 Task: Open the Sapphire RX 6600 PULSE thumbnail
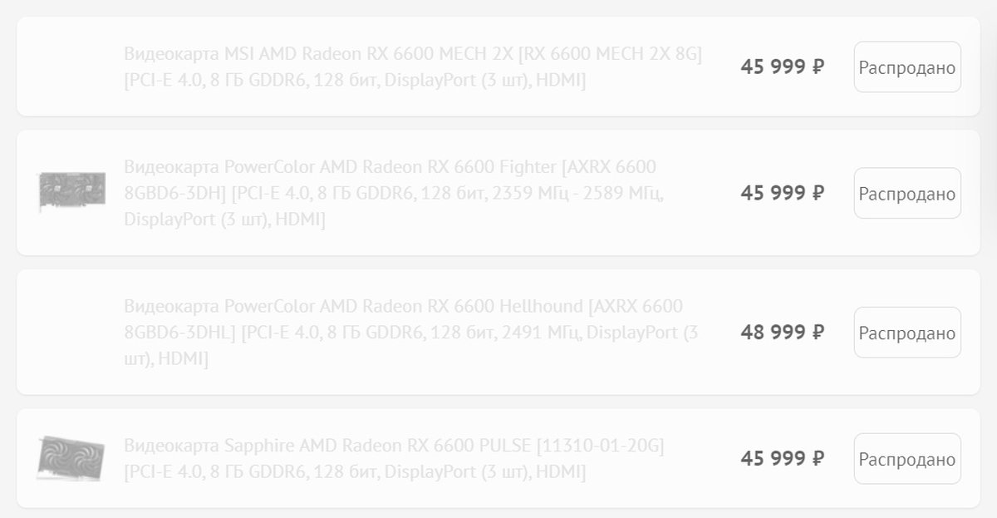(x=71, y=458)
